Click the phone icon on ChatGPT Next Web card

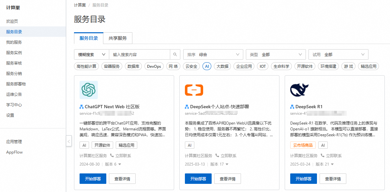[x=112, y=155]
